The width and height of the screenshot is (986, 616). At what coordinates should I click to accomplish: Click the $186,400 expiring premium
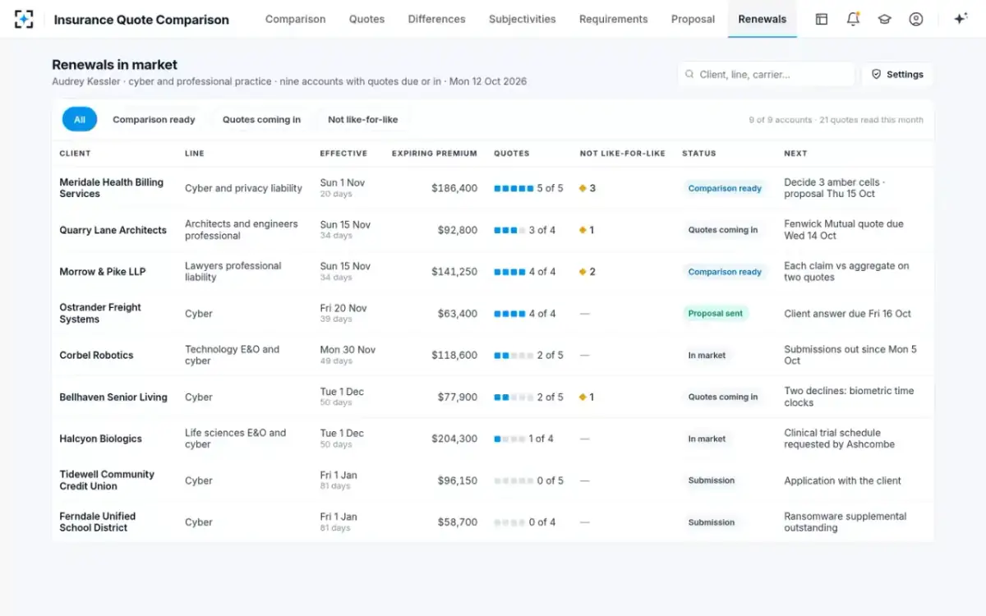point(454,188)
